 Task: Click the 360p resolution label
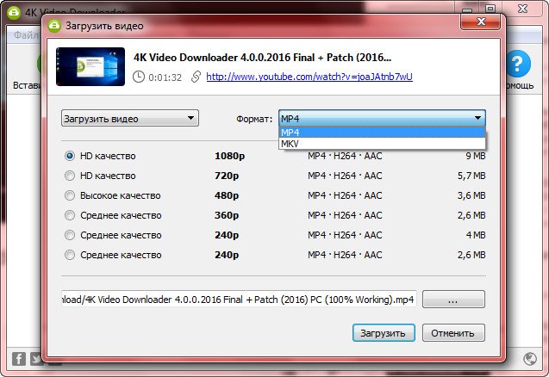click(x=227, y=215)
